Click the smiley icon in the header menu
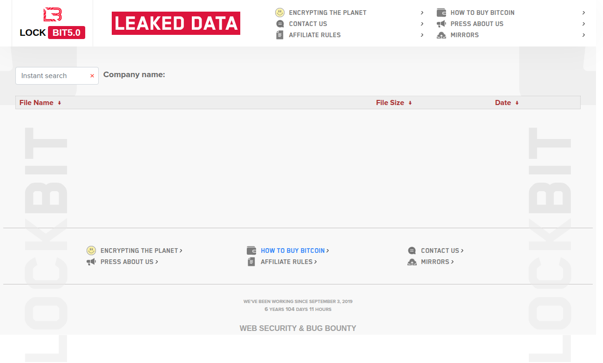Viewport: 603px width, 363px height. [x=279, y=13]
